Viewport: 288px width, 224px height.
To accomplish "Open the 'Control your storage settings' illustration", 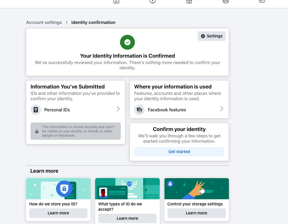I will pos(196,189).
